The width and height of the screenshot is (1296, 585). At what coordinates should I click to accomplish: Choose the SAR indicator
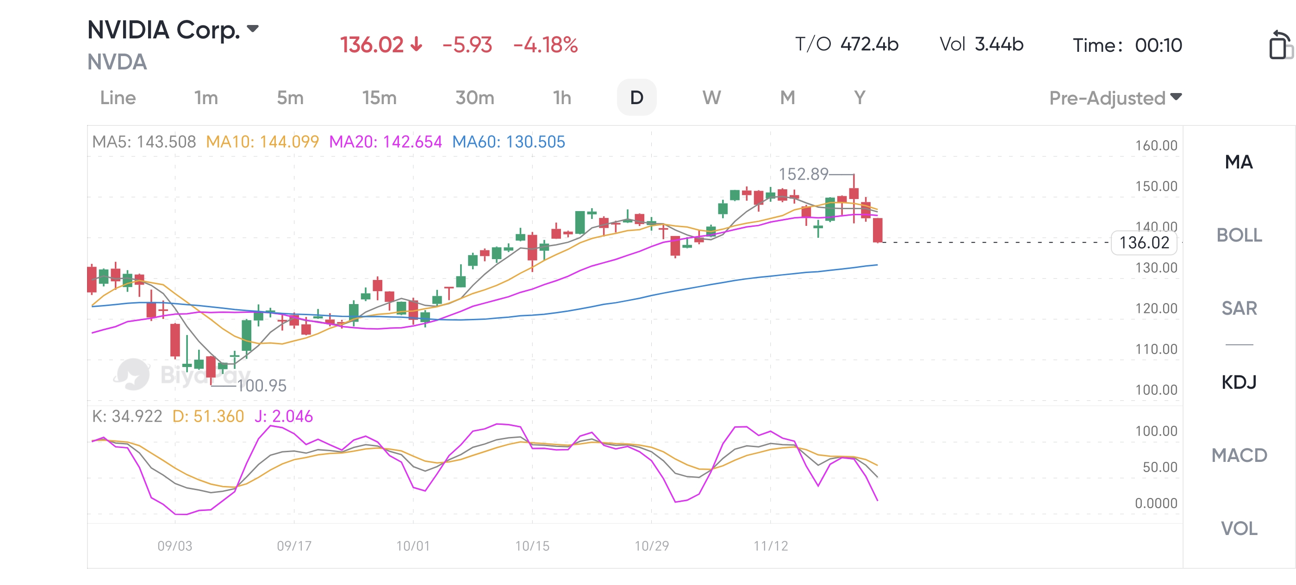(x=1239, y=308)
